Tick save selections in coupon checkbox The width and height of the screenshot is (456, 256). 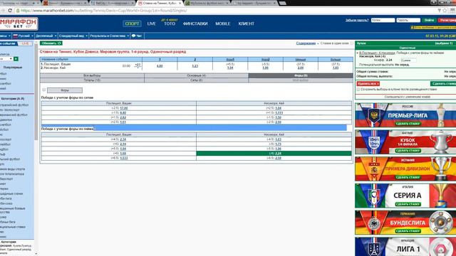(358, 90)
